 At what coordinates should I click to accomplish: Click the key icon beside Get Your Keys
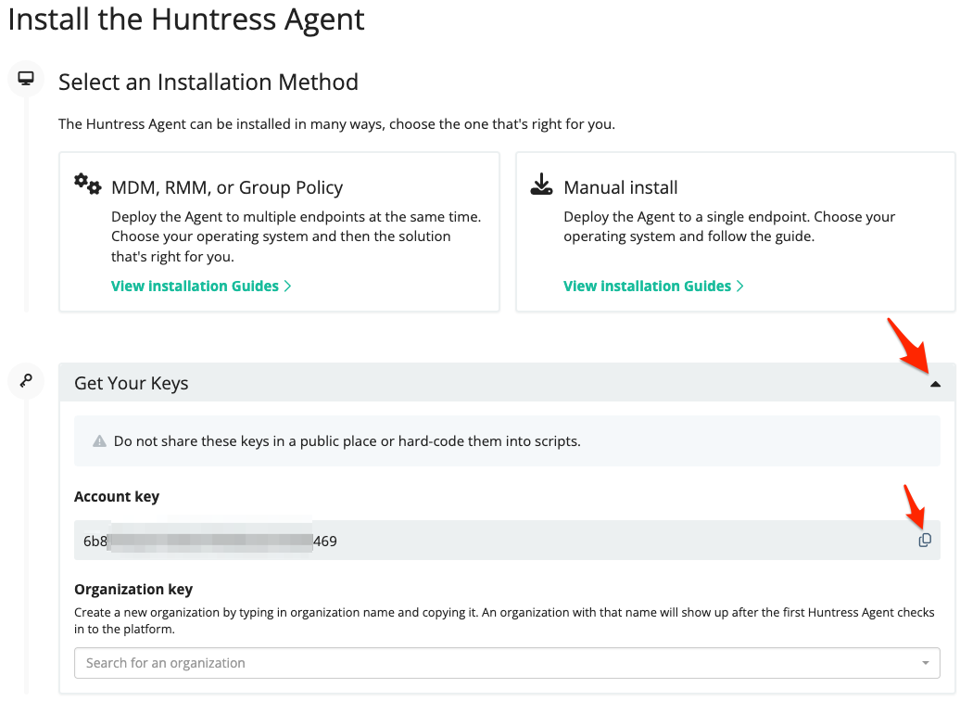click(26, 380)
